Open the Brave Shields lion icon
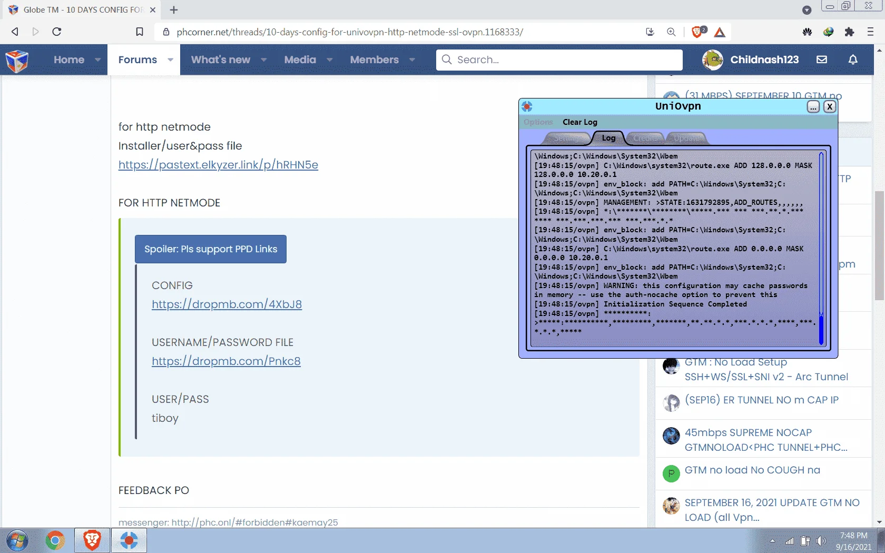 pos(698,32)
